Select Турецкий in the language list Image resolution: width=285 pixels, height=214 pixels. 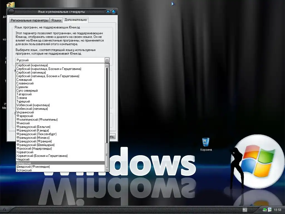point(60,101)
